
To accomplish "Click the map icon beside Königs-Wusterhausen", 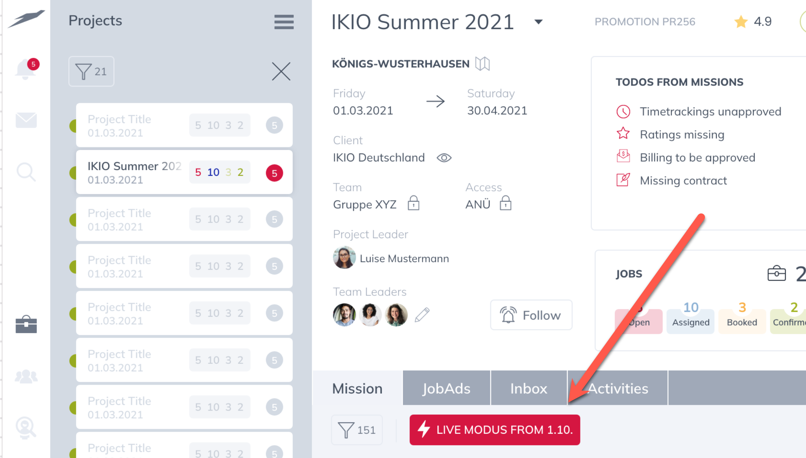I will (482, 64).
